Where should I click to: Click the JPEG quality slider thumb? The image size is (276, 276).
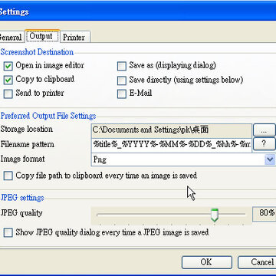click(x=215, y=215)
